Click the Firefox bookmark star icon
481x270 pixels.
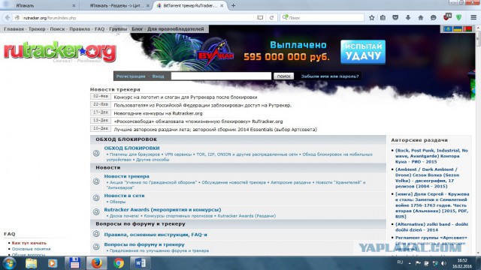pyautogui.click(x=371, y=18)
